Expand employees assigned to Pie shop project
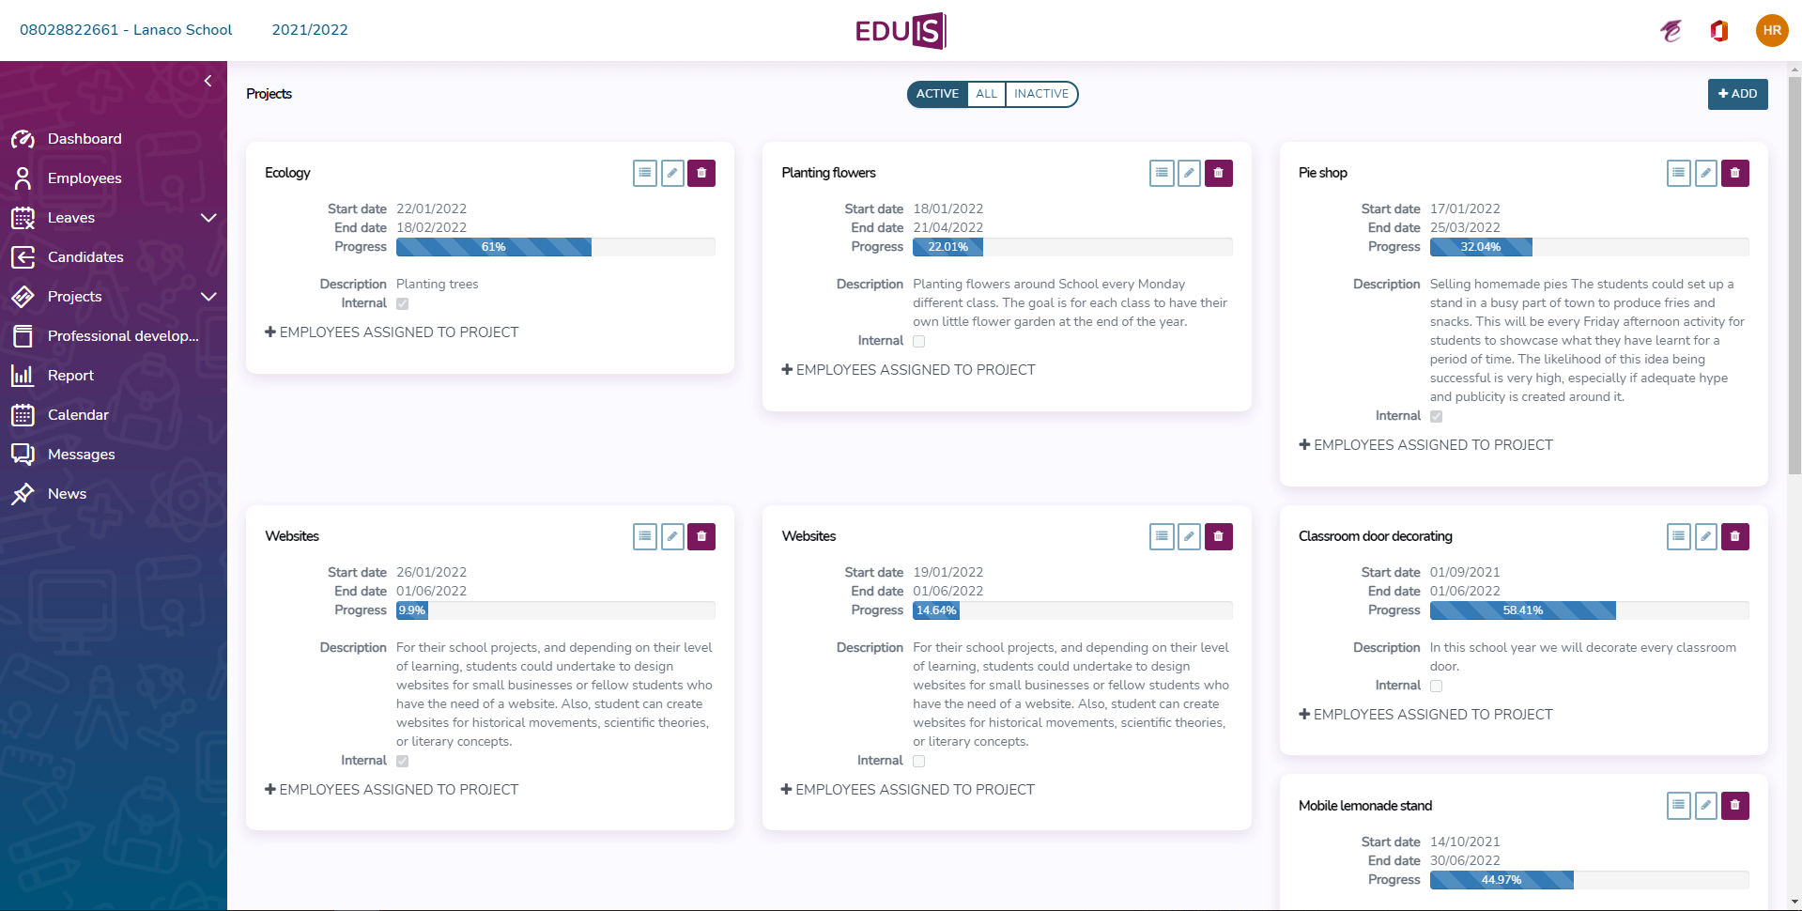This screenshot has height=911, width=1802. 1425,445
